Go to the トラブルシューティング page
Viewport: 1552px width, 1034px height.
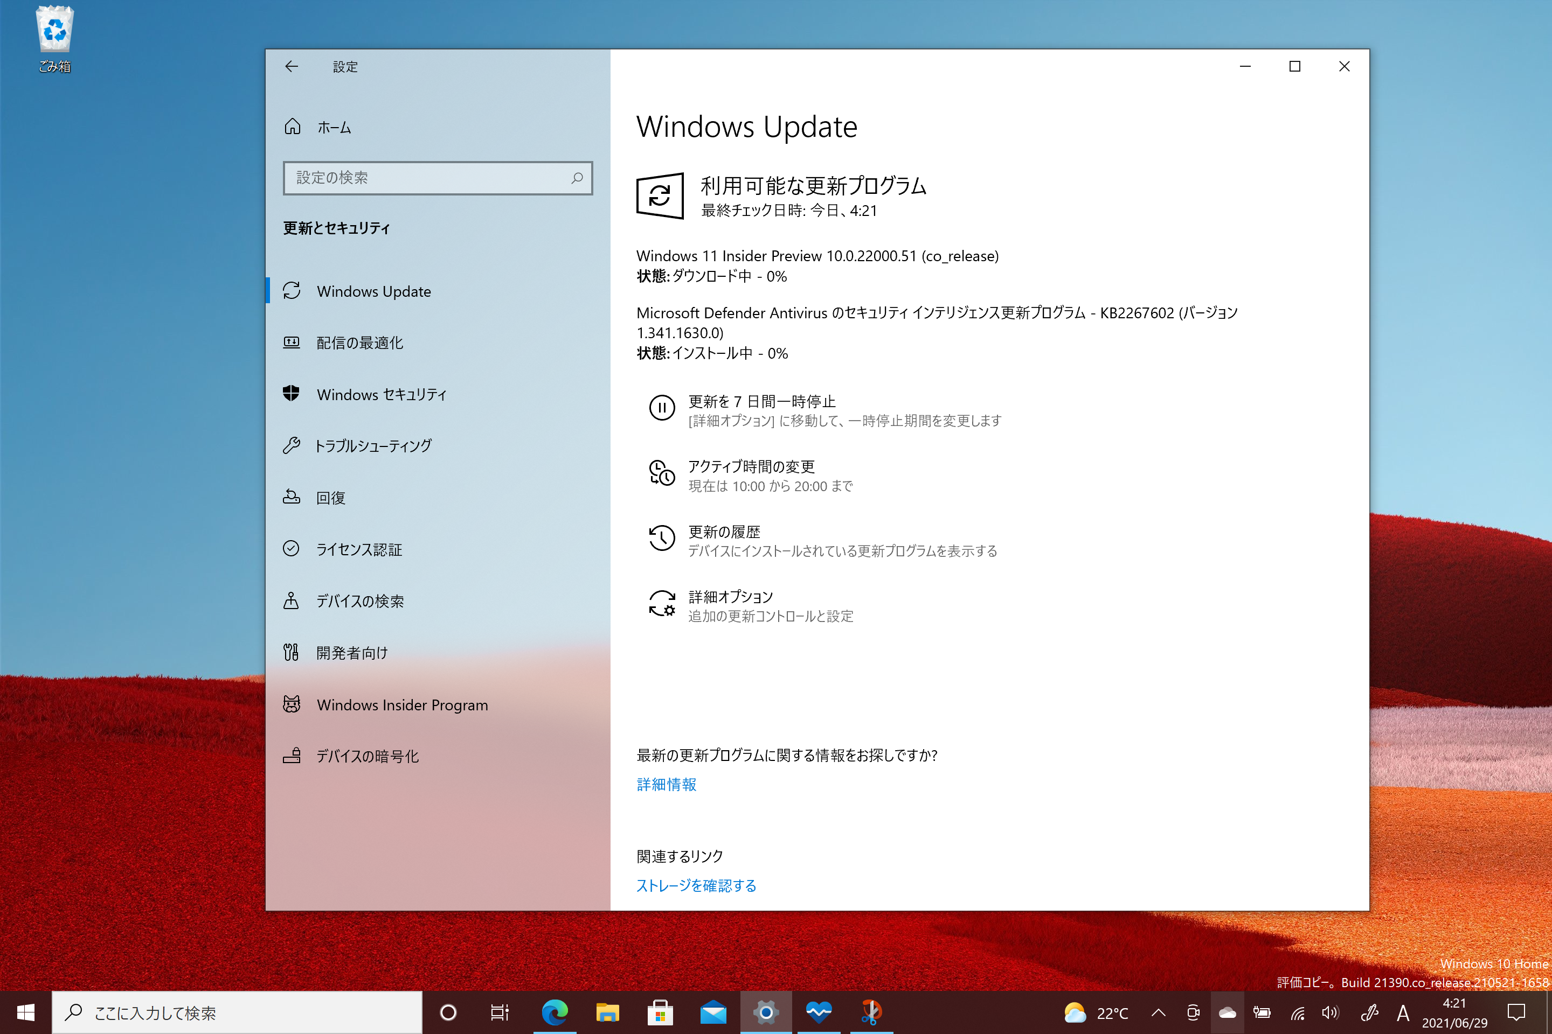click(372, 446)
